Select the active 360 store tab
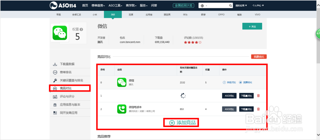 point(113,14)
